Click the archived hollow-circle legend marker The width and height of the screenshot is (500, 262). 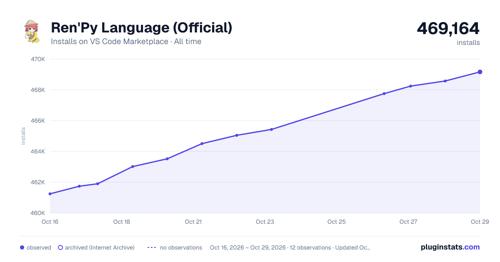click(60, 247)
